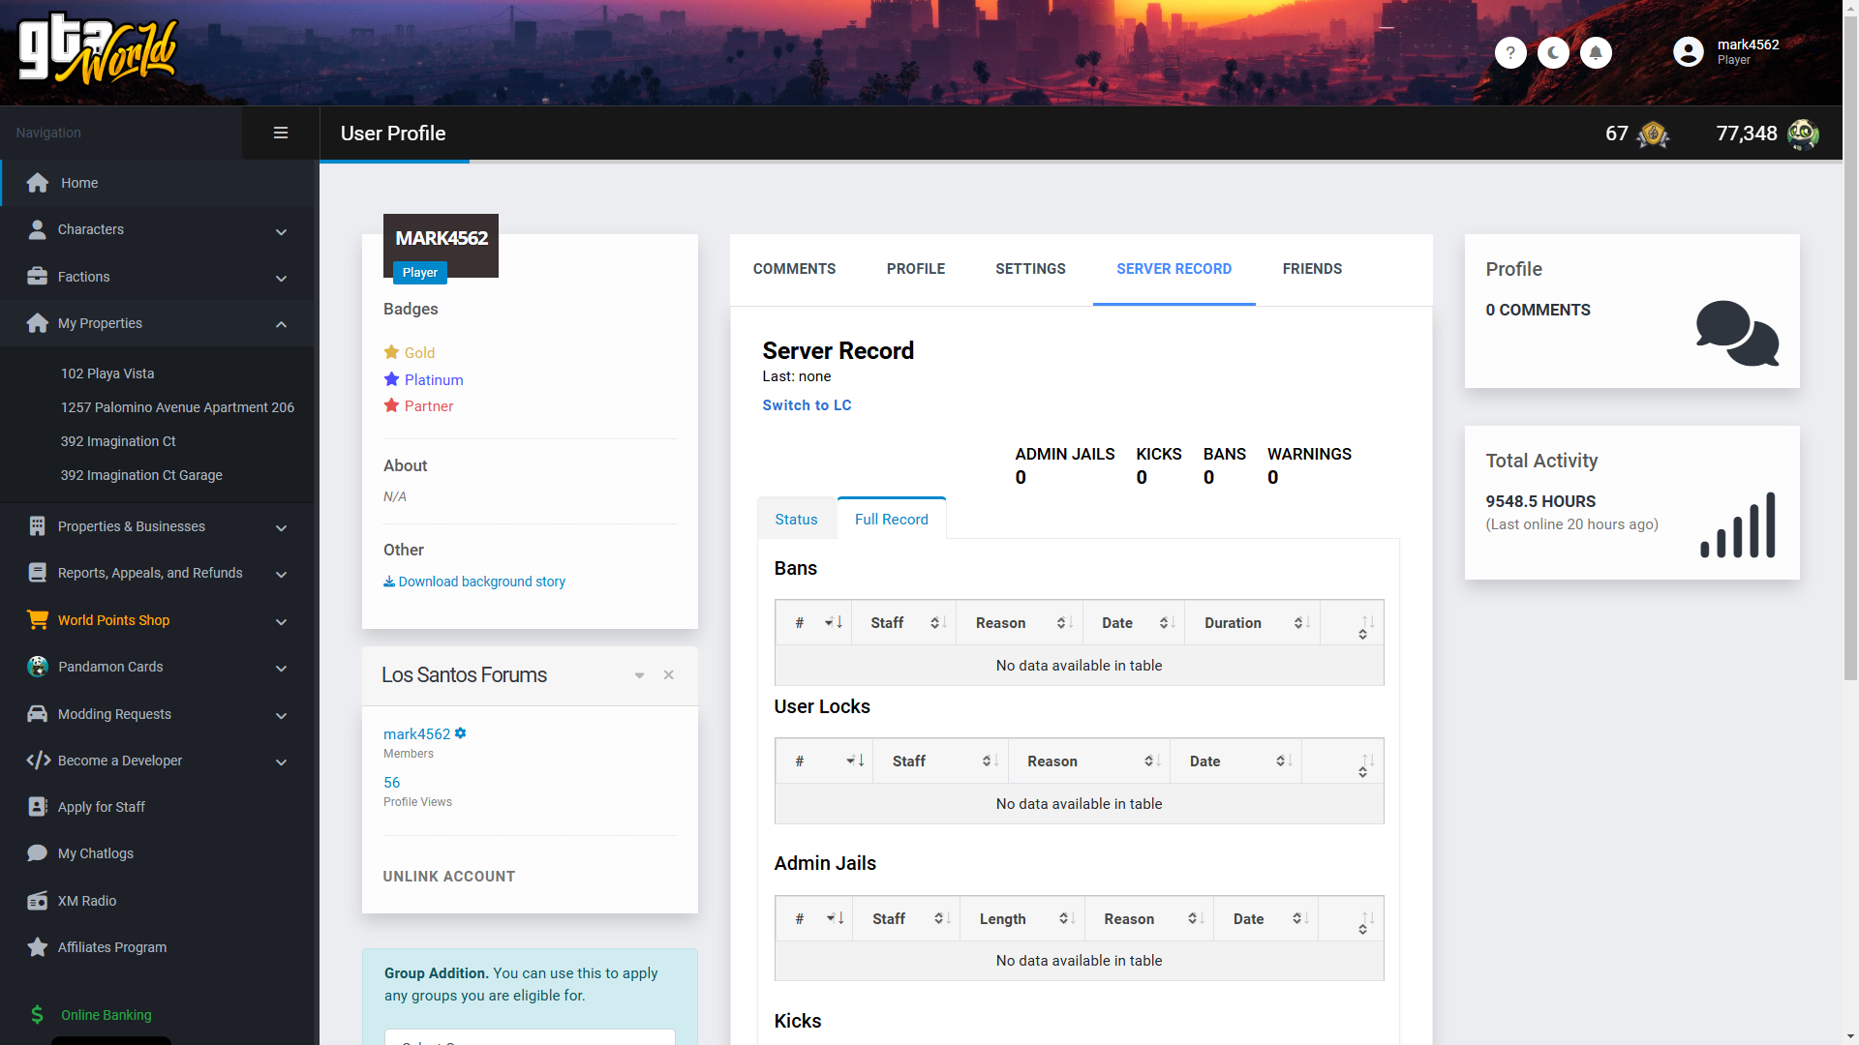
Task: Select the Full Record sub-tab
Action: click(891, 520)
